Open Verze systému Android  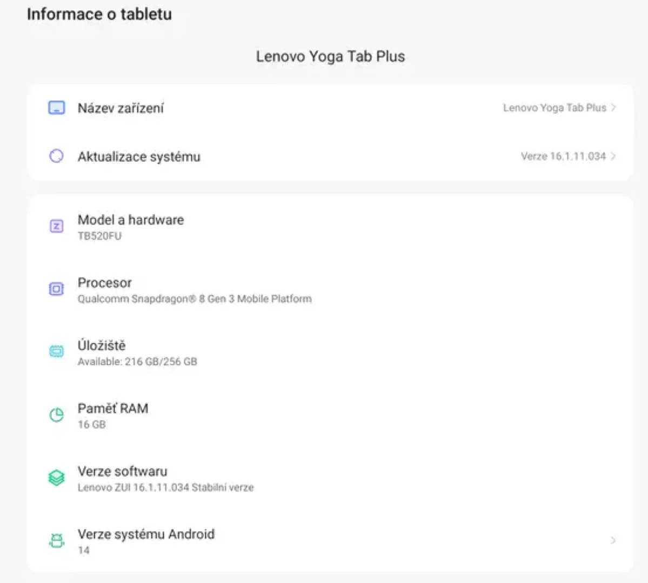[x=330, y=540]
